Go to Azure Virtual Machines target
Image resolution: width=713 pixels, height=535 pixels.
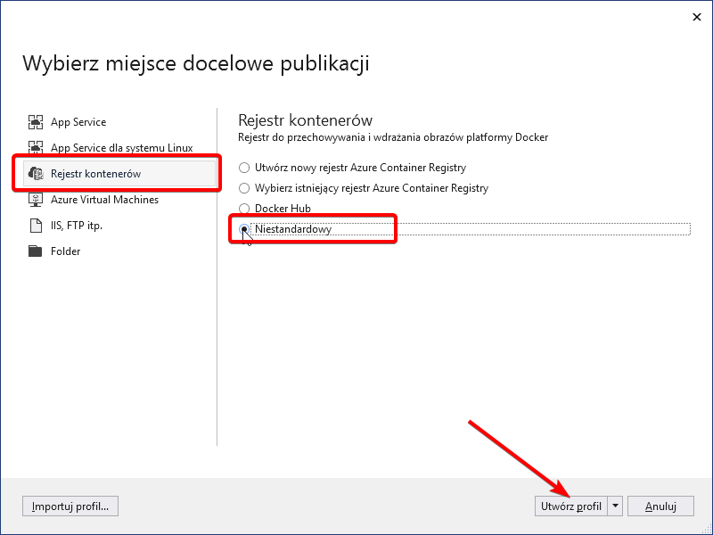104,200
